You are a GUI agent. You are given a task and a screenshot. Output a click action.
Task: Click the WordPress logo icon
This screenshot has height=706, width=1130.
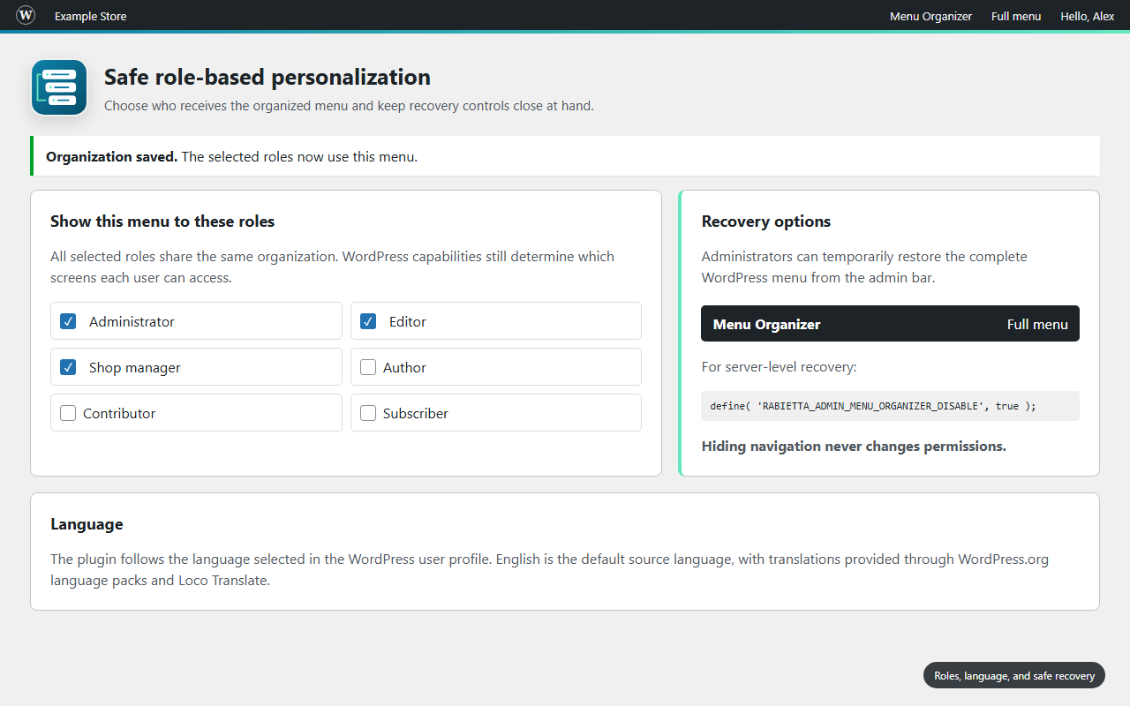coord(26,15)
